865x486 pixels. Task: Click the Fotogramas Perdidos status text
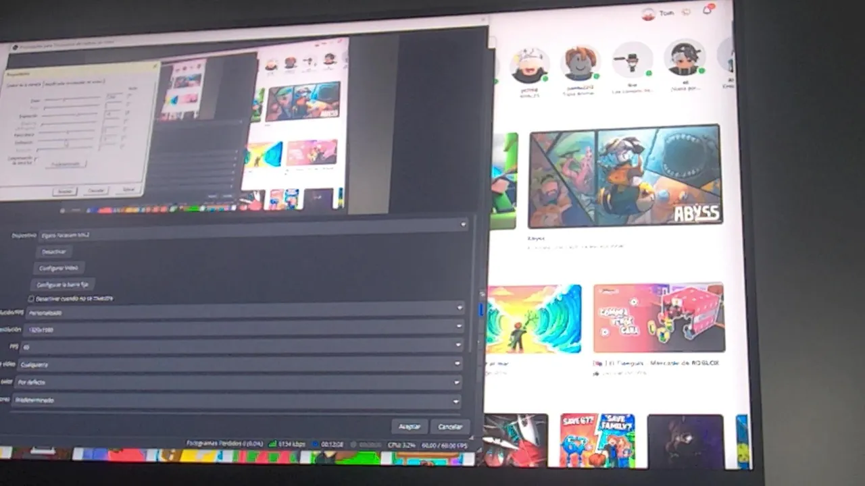coord(224,445)
